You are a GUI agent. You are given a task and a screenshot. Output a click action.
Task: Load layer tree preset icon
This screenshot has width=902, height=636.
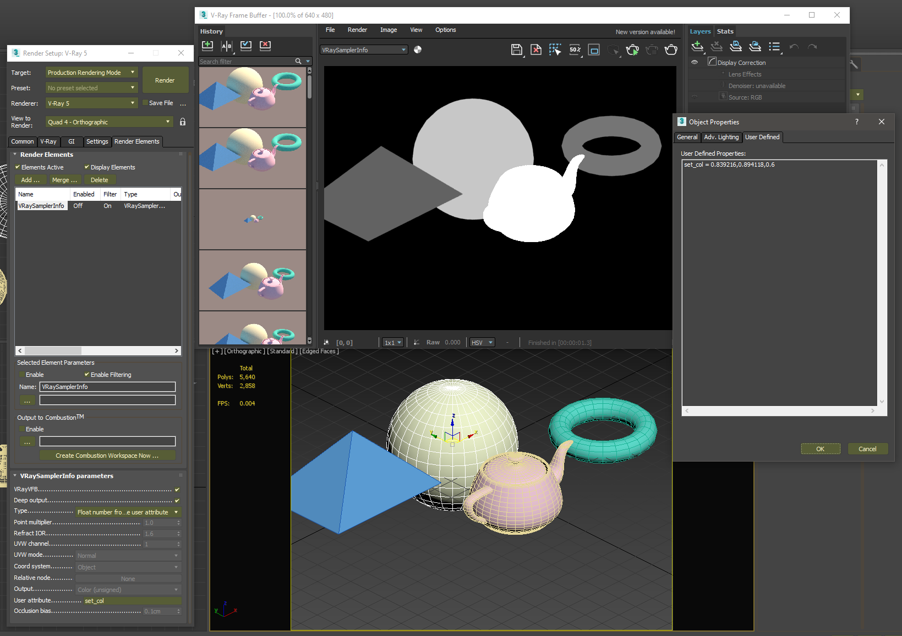pos(755,47)
